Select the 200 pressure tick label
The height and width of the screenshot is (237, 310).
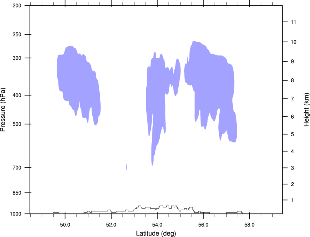[17, 6]
